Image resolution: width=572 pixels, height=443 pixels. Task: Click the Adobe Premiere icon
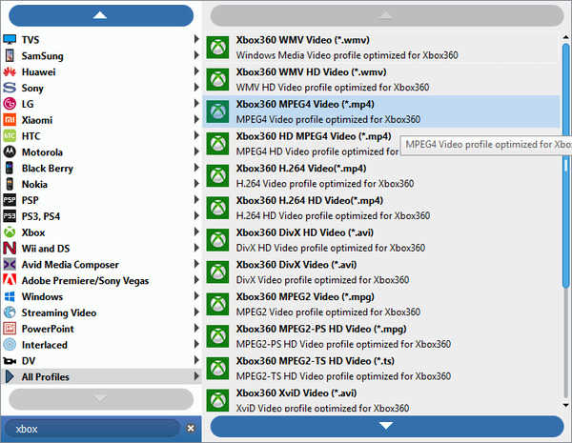tap(10, 280)
